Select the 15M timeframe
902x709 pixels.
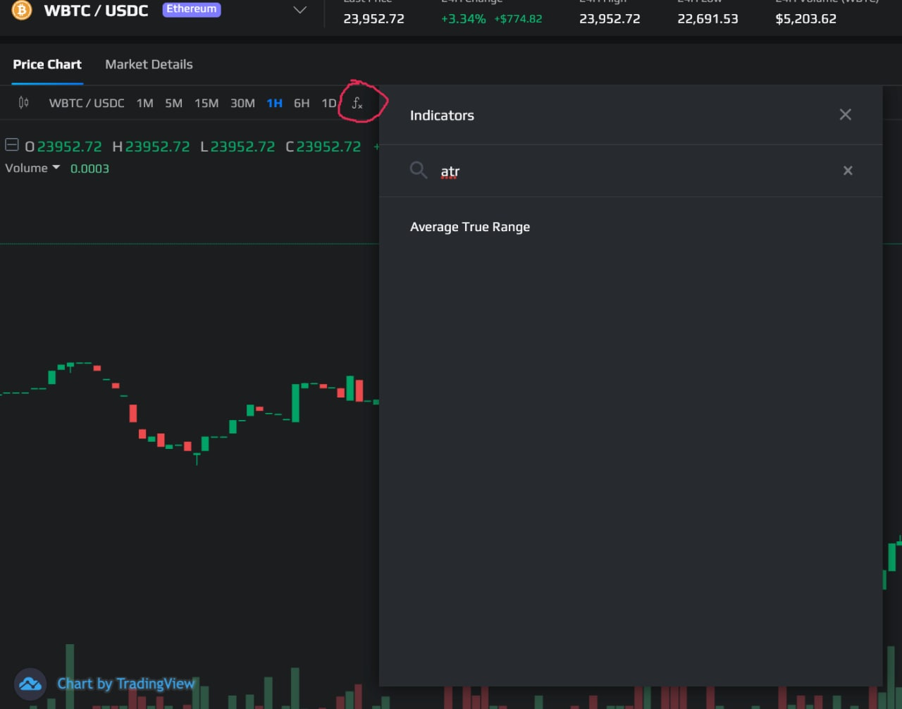(x=206, y=103)
